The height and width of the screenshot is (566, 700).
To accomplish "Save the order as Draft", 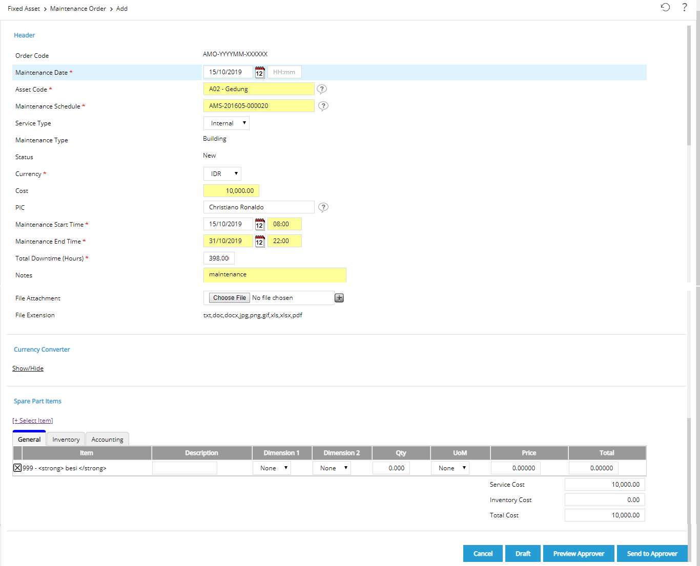I will tap(523, 554).
